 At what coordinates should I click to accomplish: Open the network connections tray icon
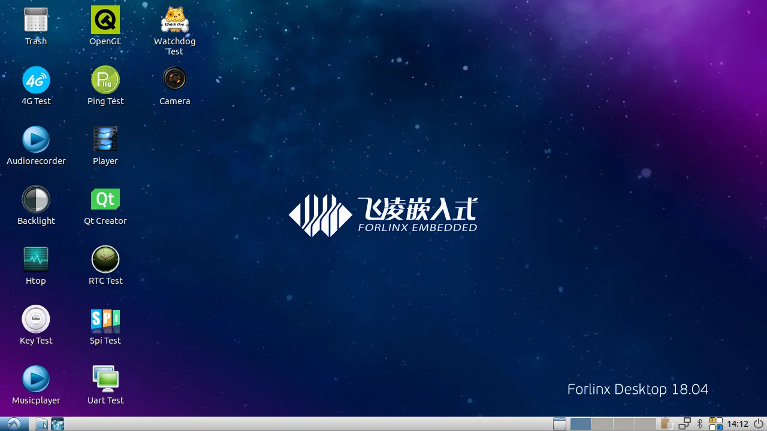pos(684,424)
